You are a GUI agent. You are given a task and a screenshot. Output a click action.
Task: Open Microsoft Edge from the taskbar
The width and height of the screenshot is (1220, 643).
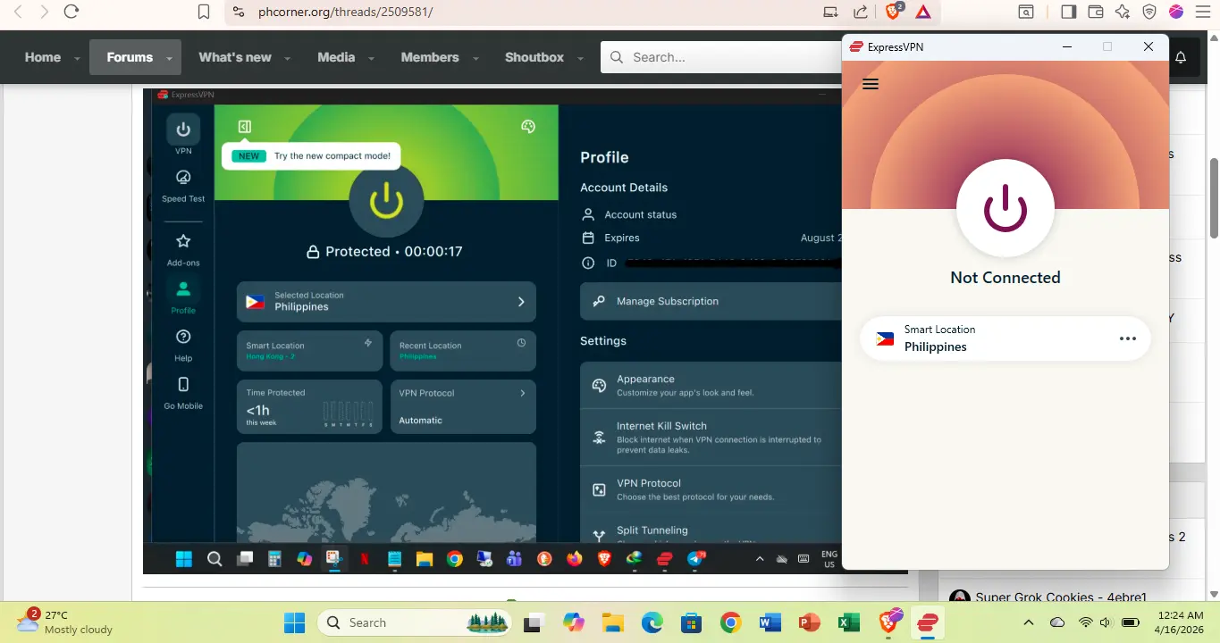pyautogui.click(x=652, y=622)
